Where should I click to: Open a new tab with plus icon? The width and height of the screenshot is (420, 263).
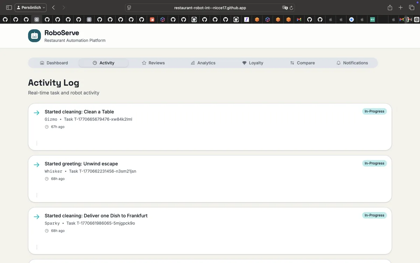401,8
